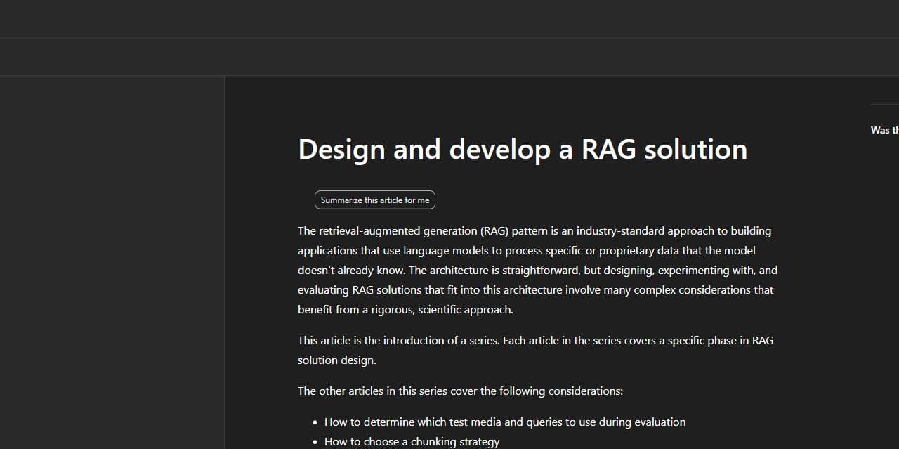899x449 pixels.
Task: Click bullet 'How to determine which test media and queries'
Action: [505, 422]
